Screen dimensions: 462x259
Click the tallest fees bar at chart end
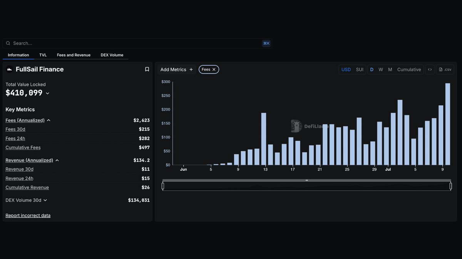point(448,124)
